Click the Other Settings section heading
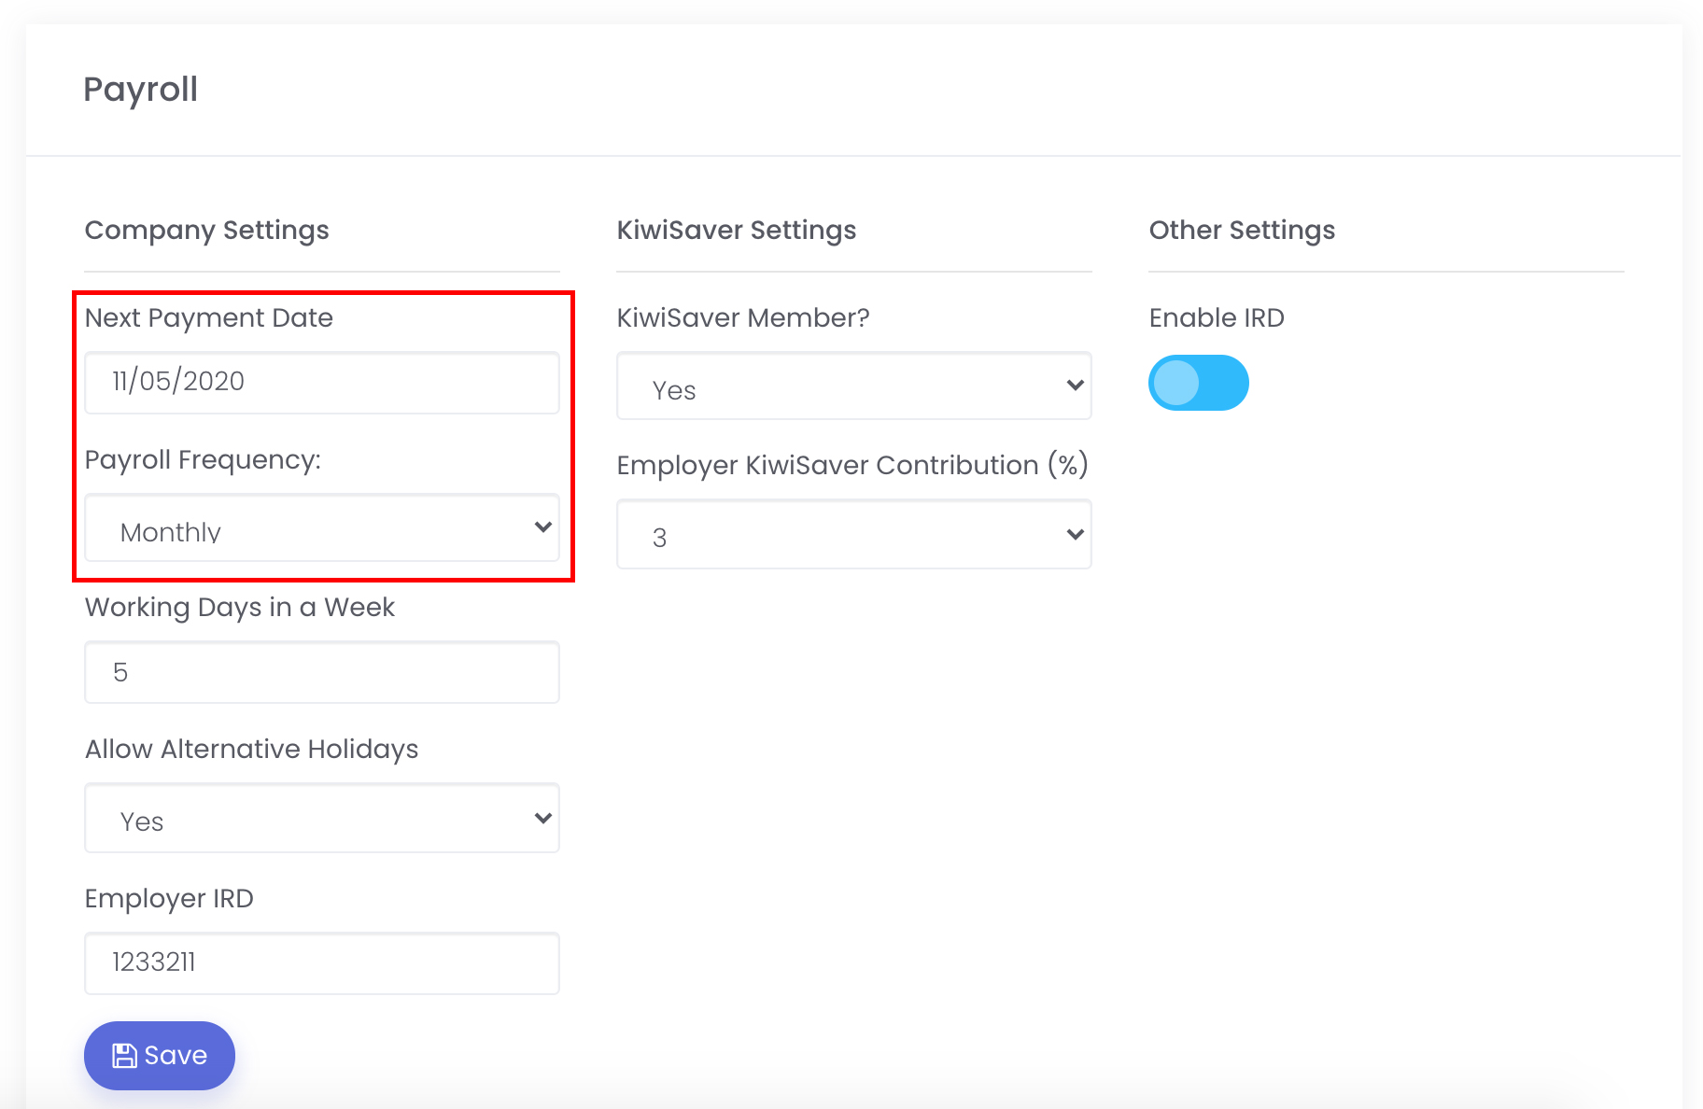The height and width of the screenshot is (1109, 1703). pyautogui.click(x=1242, y=231)
